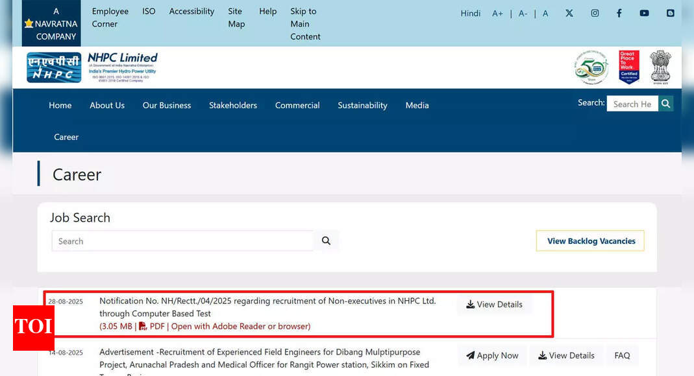Click the NHPC logo image

[x=54, y=67]
